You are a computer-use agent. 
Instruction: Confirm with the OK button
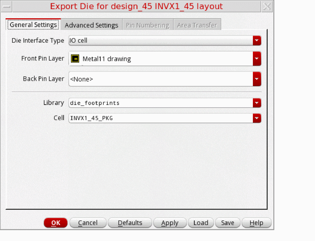pyautogui.click(x=56, y=223)
